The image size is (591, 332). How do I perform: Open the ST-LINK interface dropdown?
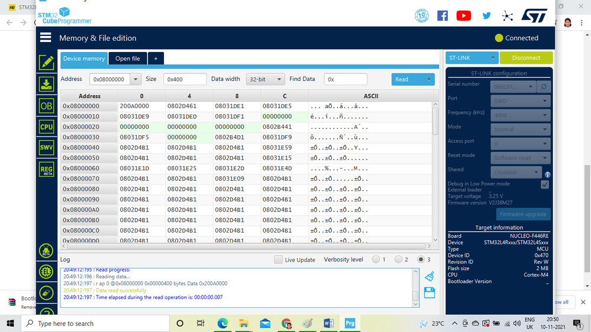tap(471, 58)
